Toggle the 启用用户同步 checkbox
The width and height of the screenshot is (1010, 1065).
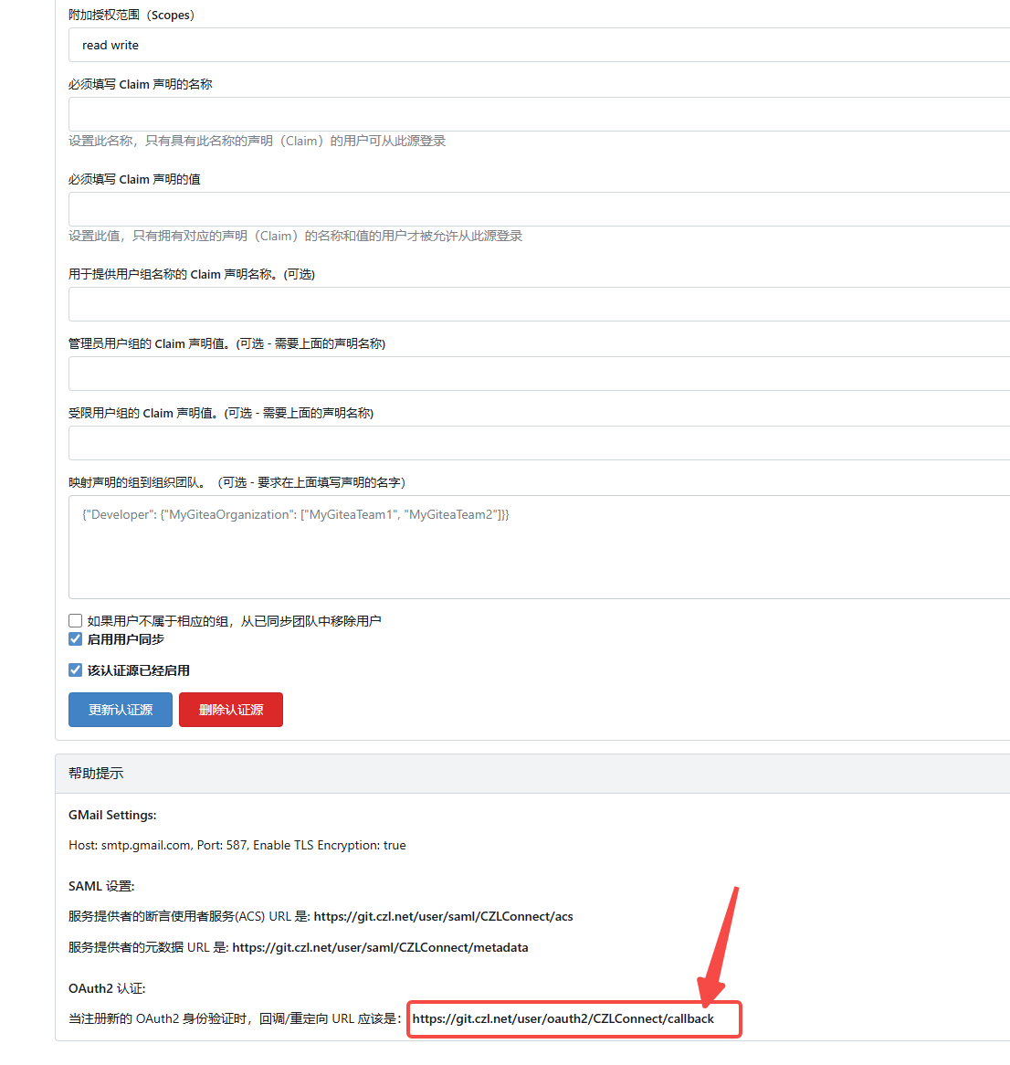point(76,639)
